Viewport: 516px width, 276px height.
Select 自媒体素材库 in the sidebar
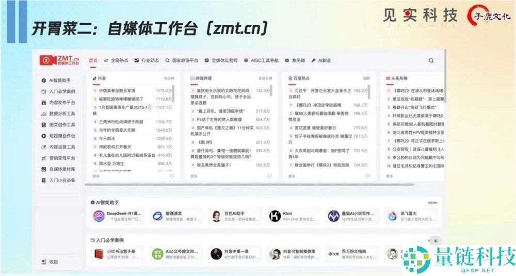[58, 169]
